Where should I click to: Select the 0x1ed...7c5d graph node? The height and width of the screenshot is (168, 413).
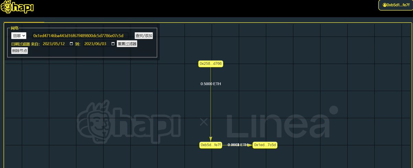pyautogui.click(x=265, y=145)
